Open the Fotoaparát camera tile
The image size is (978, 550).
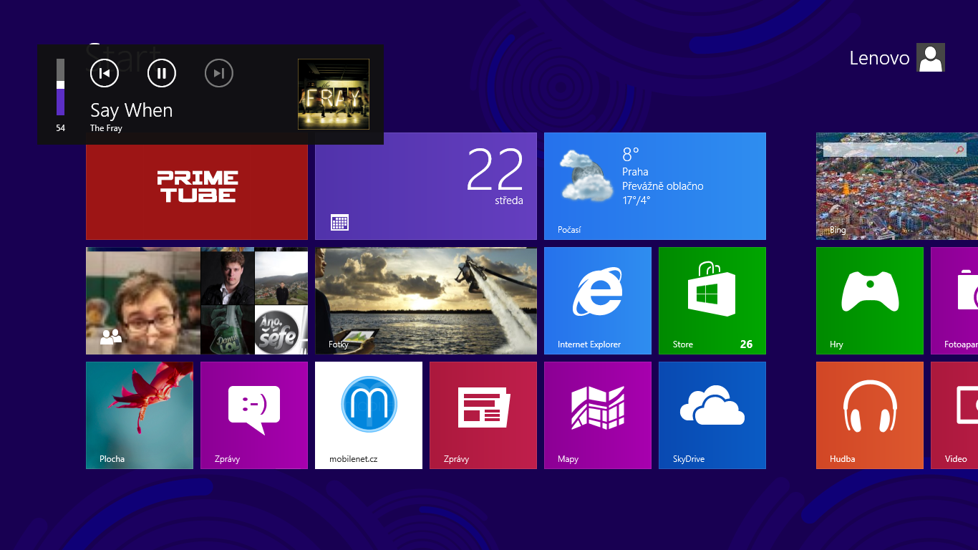959,301
